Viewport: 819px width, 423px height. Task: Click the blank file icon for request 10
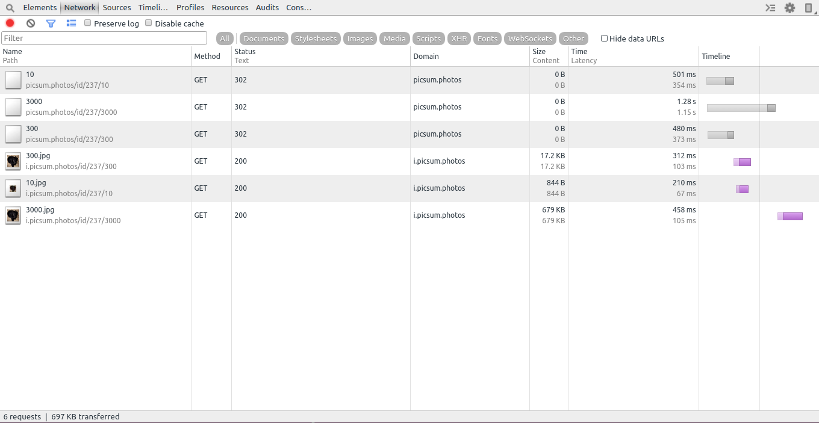coord(13,80)
